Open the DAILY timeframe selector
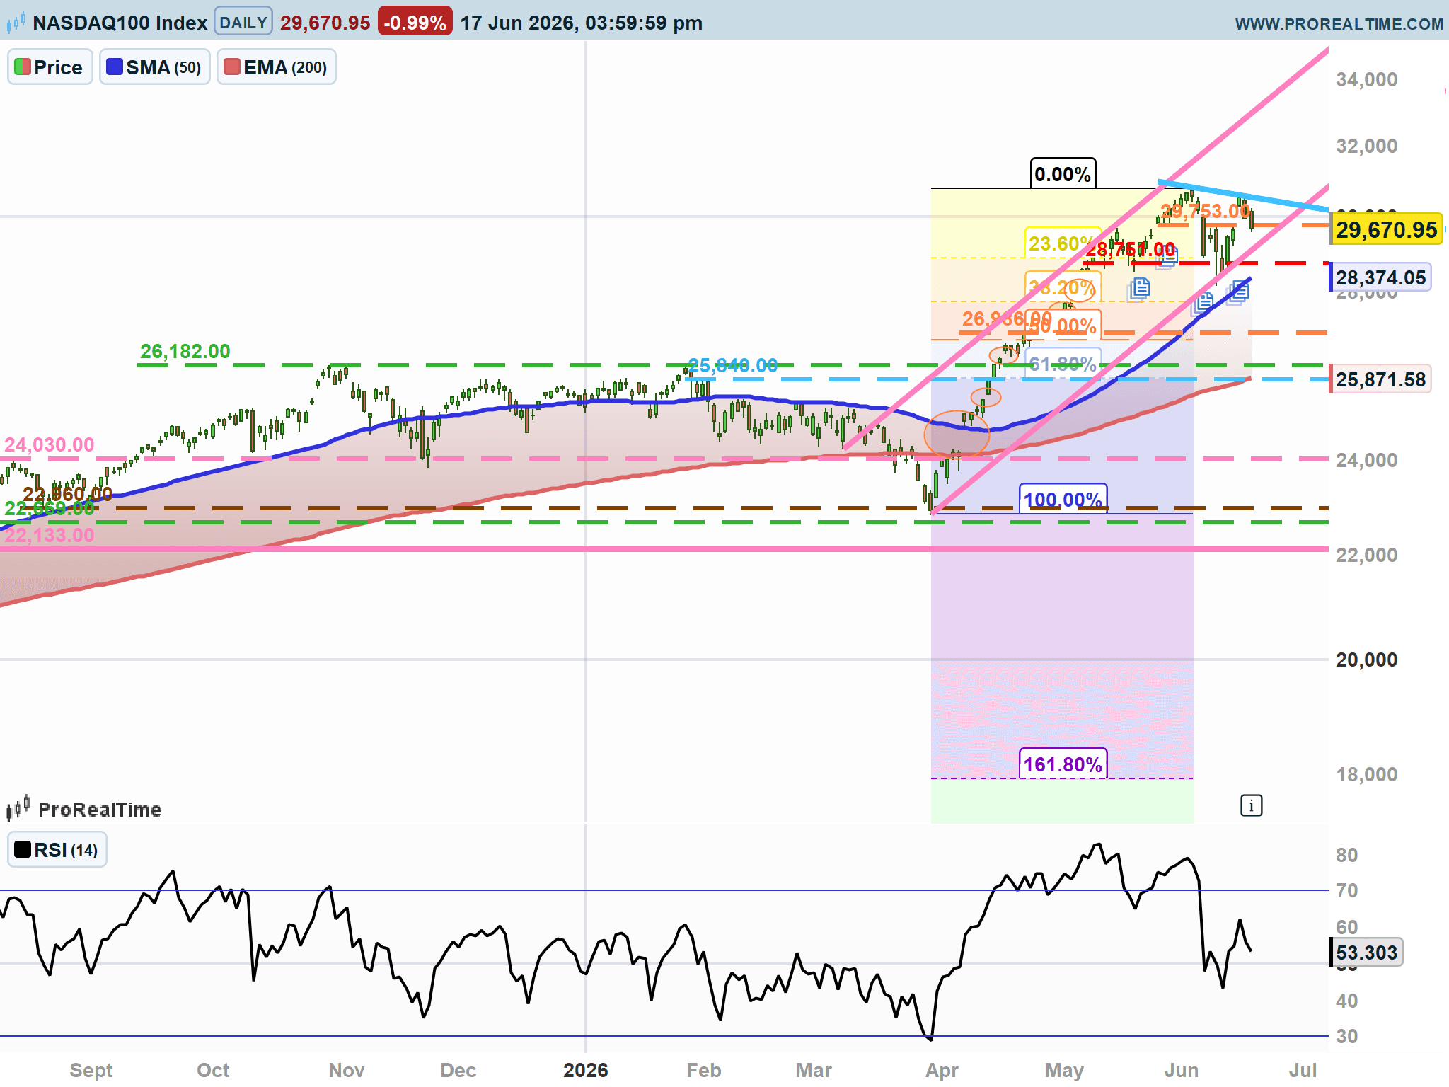Screen dimensions: 1449x1087 [x=243, y=22]
